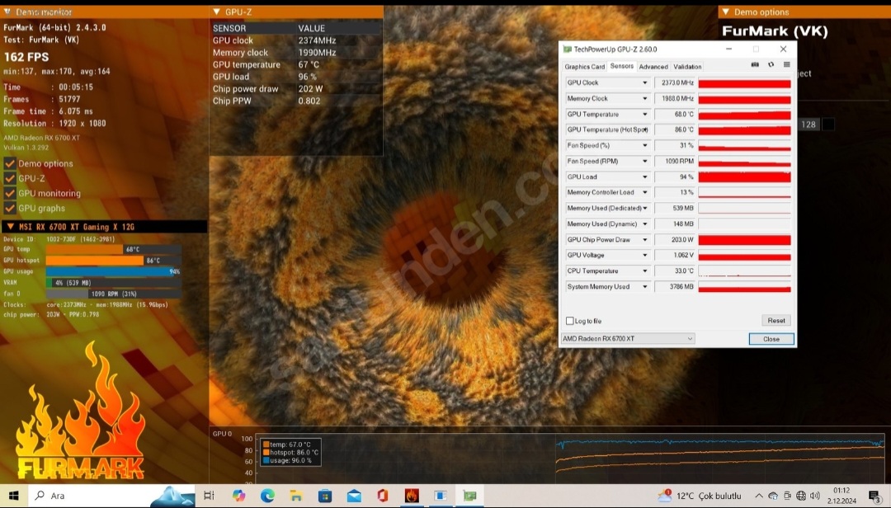The image size is (891, 508).
Task: Click the 1090 RPM value in GPU-Z
Action: point(675,162)
